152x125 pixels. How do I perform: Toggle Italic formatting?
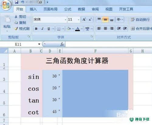(x=43, y=29)
